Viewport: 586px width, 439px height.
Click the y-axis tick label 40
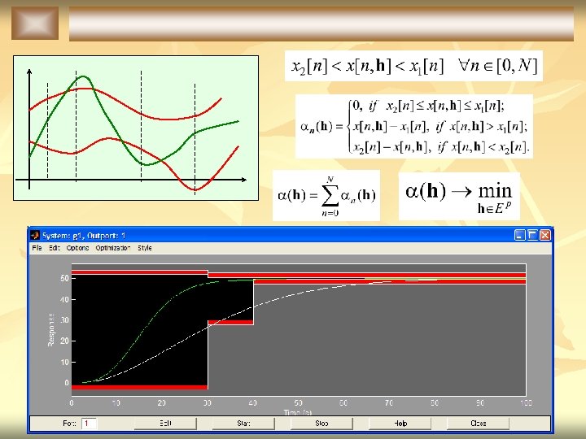coord(64,299)
